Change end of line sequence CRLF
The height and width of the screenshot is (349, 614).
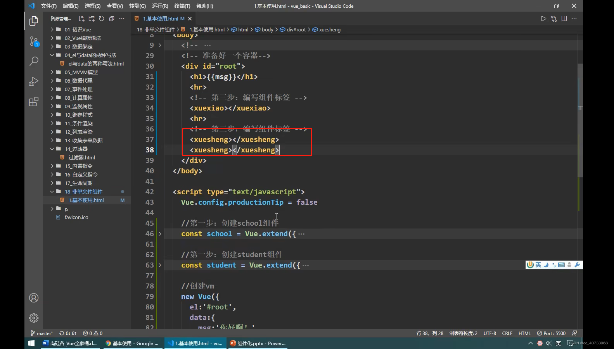tap(507, 333)
